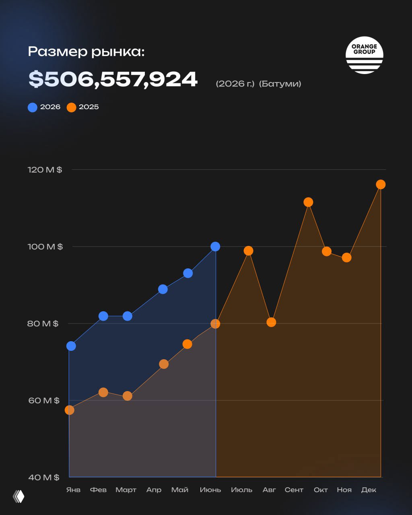Select the blue 2026 May data point
412x515 pixels.
pyautogui.click(x=188, y=273)
